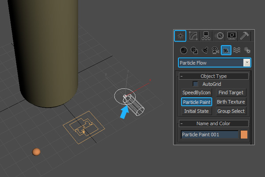
Task: Collapse the Name and Color rollout
Action: (182, 123)
